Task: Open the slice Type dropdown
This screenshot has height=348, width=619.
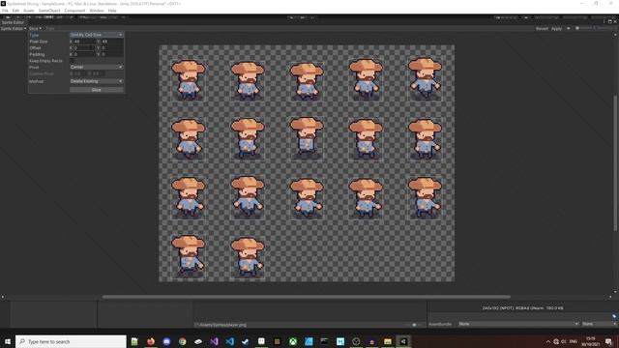Action: click(97, 35)
